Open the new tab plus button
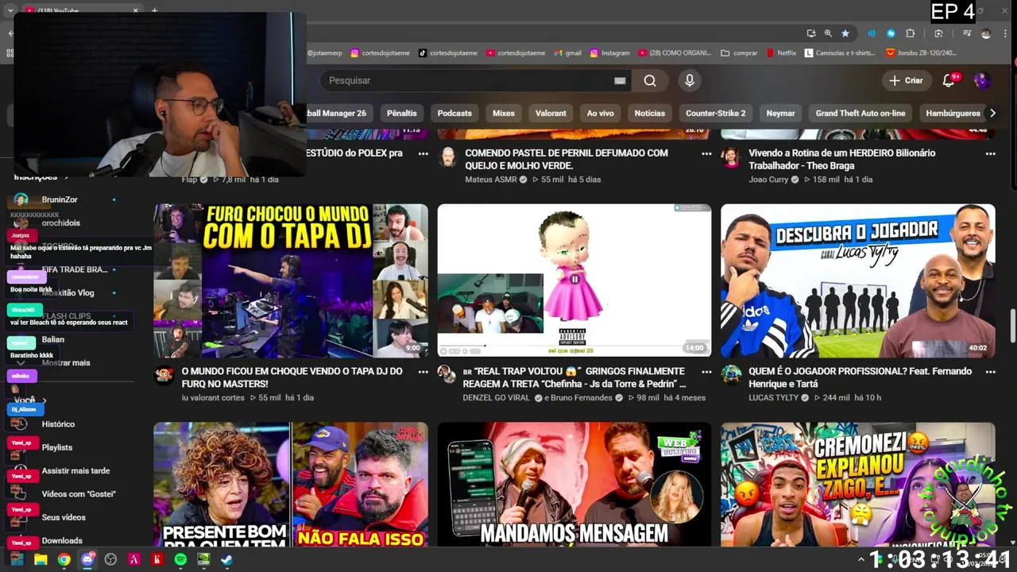The width and height of the screenshot is (1017, 572). 154,10
